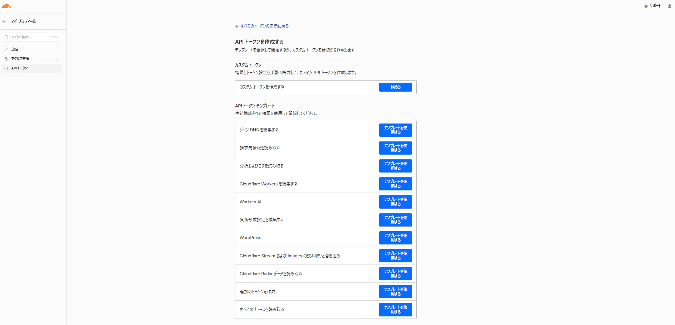This screenshot has height=325, width=675.
Task: Go back via すべてのトークンの表示に戻る link
Action: pyautogui.click(x=262, y=26)
